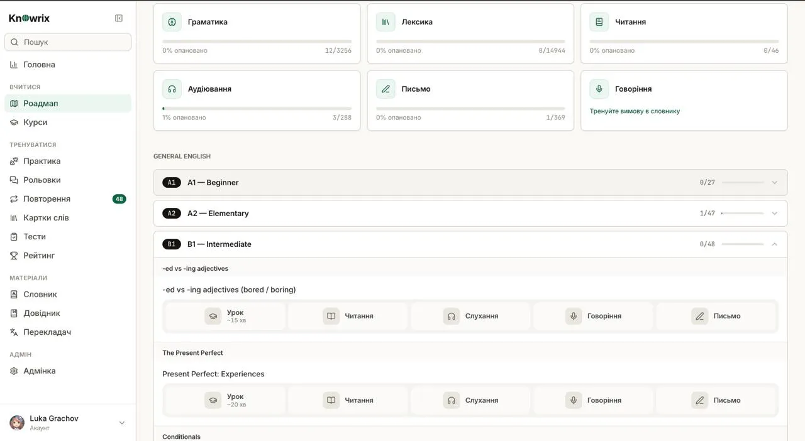
Task: Open Письмо for Present Perfect: Experiences
Action: 716,400
